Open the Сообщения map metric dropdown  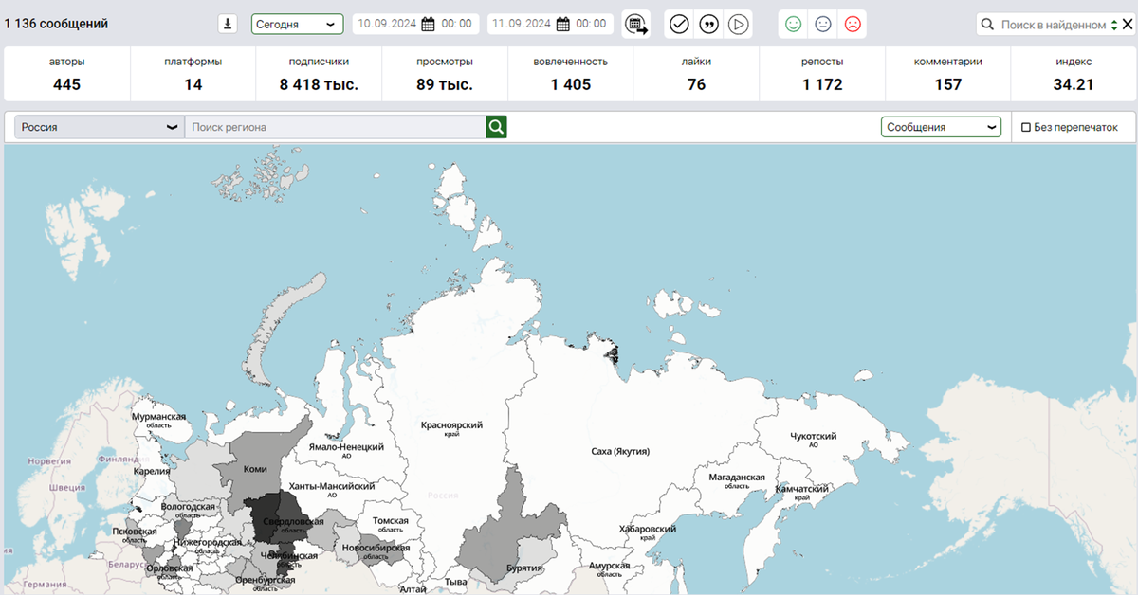[941, 127]
